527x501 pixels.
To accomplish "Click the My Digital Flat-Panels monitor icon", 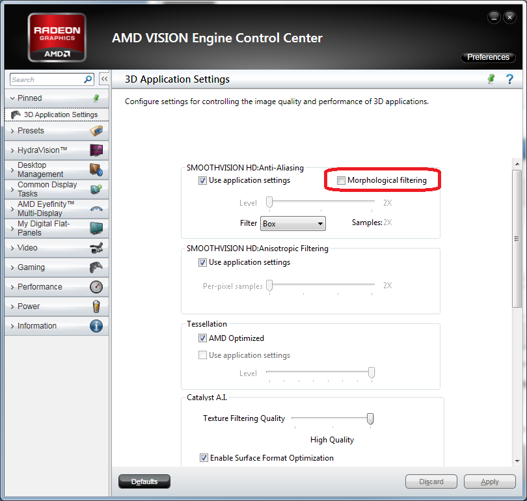I will click(96, 228).
